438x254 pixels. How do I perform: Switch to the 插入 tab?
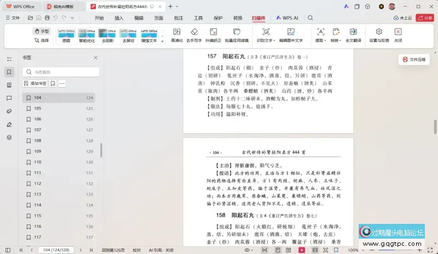pos(119,18)
